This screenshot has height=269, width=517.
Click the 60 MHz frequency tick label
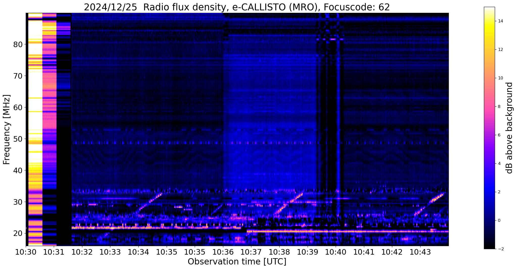18,107
